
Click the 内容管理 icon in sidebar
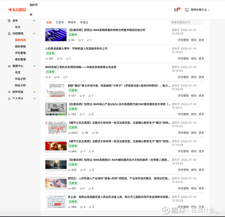point(9,34)
